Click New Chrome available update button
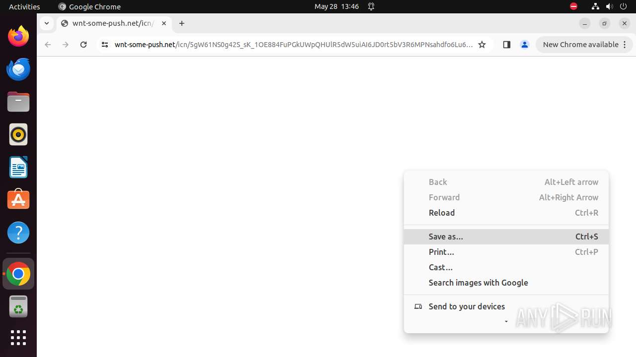 tap(584, 45)
